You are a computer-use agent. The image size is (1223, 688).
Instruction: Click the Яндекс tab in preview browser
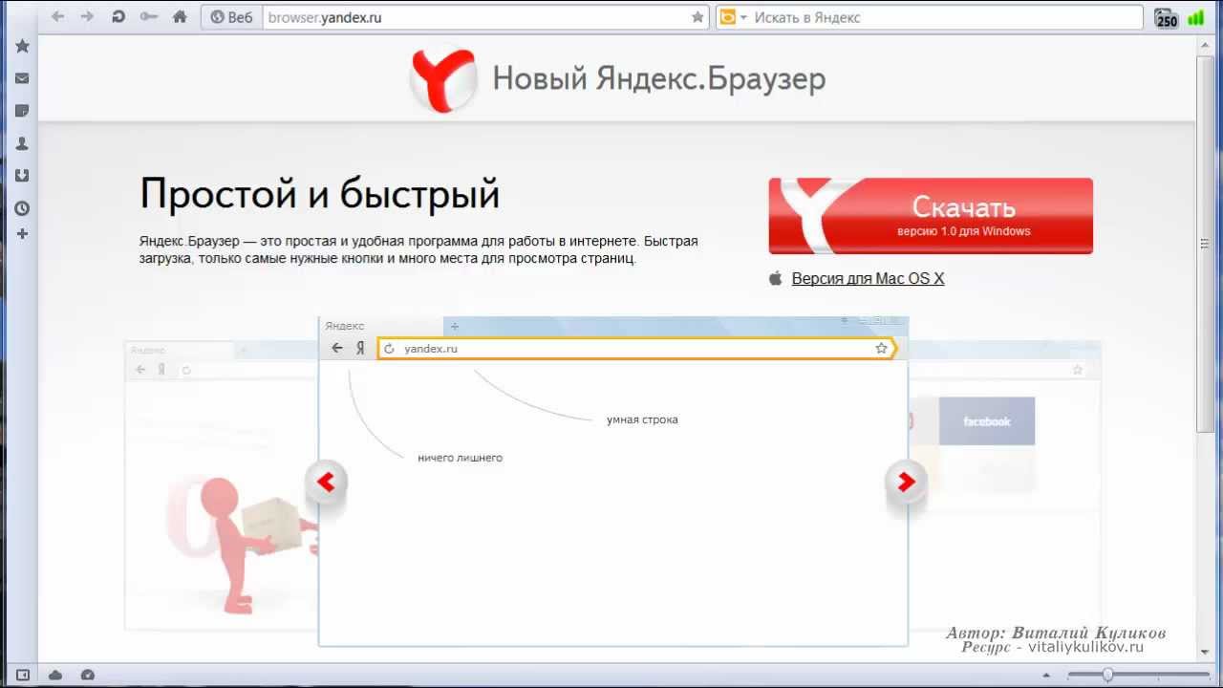click(x=382, y=326)
